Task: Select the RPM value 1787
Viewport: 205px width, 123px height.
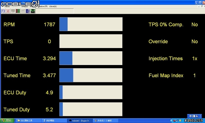Action: click(x=49, y=25)
